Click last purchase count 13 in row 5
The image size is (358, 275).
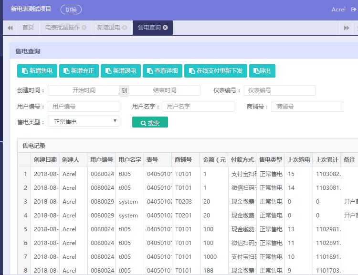pyautogui.click(x=291, y=229)
